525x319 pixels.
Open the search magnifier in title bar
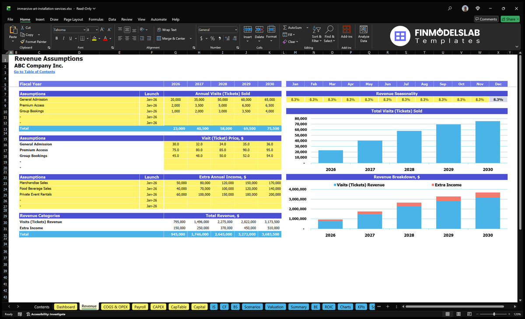pyautogui.click(x=450, y=8)
